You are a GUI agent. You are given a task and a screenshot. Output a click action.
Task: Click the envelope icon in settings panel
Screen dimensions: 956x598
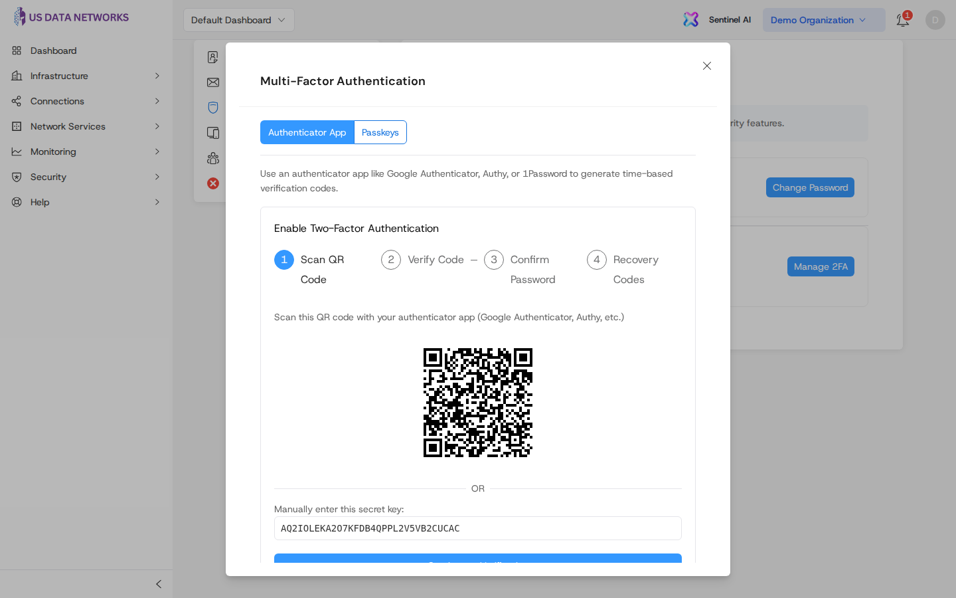[213, 82]
